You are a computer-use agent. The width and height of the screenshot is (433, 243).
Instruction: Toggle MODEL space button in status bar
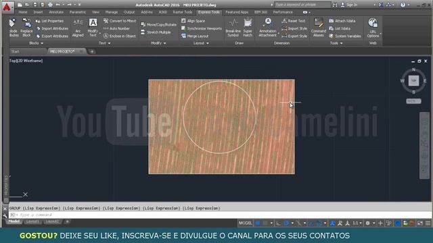pos(245,223)
